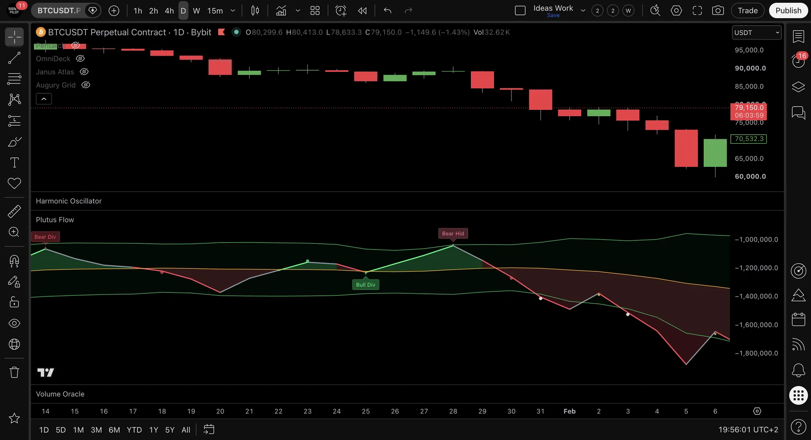This screenshot has width=811, height=440.
Task: Save the Ideas Work layout
Action: click(x=553, y=15)
